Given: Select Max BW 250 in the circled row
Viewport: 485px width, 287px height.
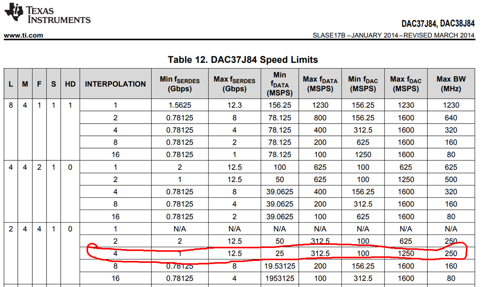Looking at the screenshot, I should [x=451, y=254].
